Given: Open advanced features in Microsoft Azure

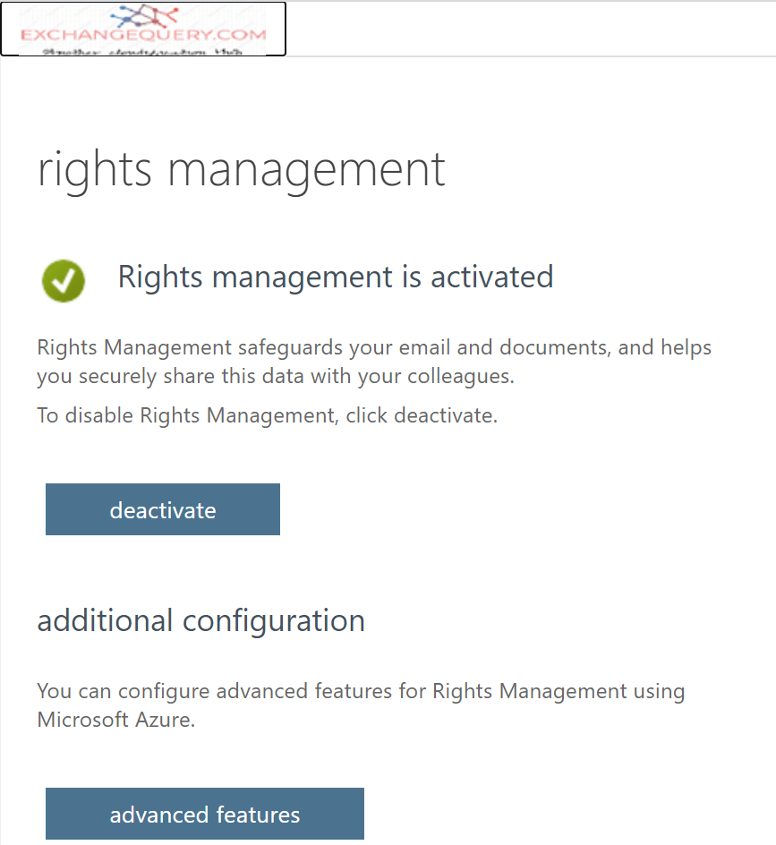Looking at the screenshot, I should point(205,815).
